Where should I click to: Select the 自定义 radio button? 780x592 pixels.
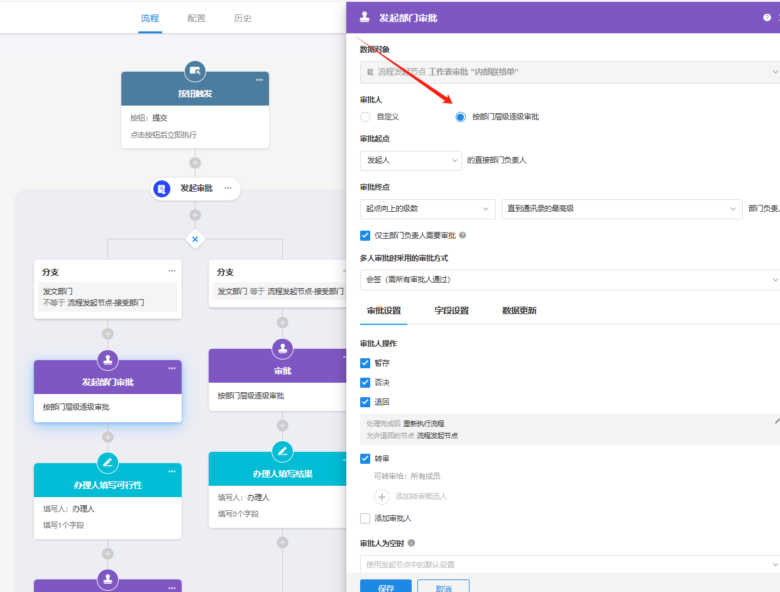click(x=365, y=117)
